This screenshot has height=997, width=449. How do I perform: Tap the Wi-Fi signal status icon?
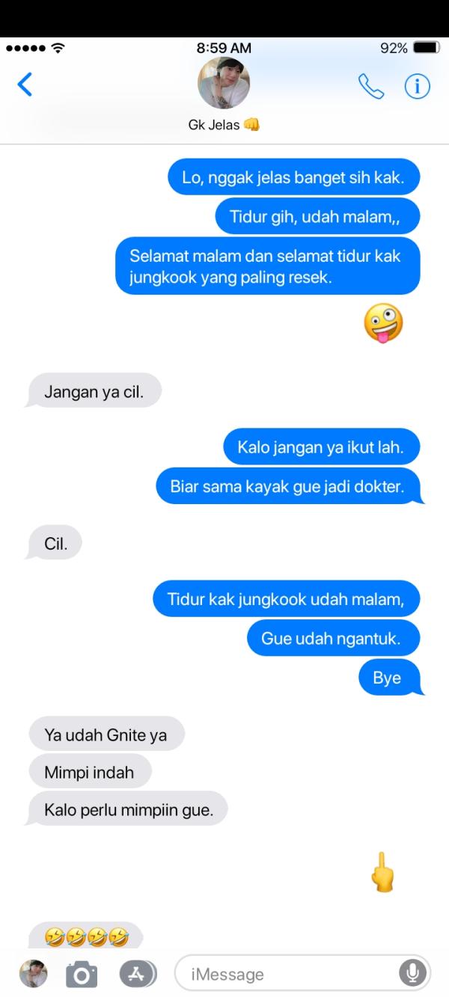pos(58,48)
